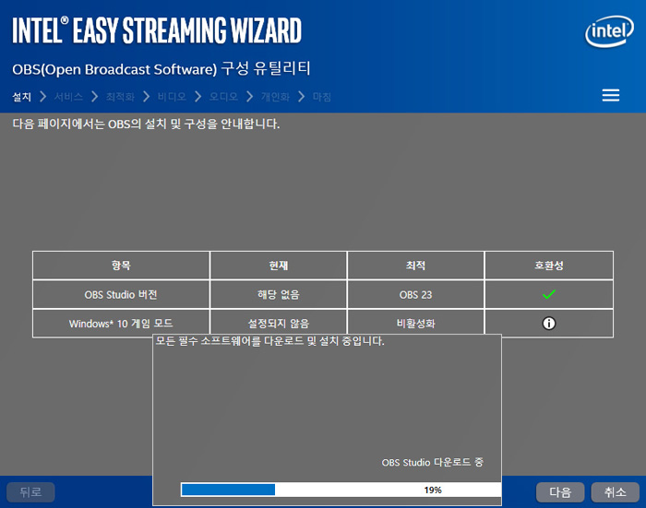The image size is (646, 508).
Task: Open the hamburger menu
Action: tap(610, 96)
